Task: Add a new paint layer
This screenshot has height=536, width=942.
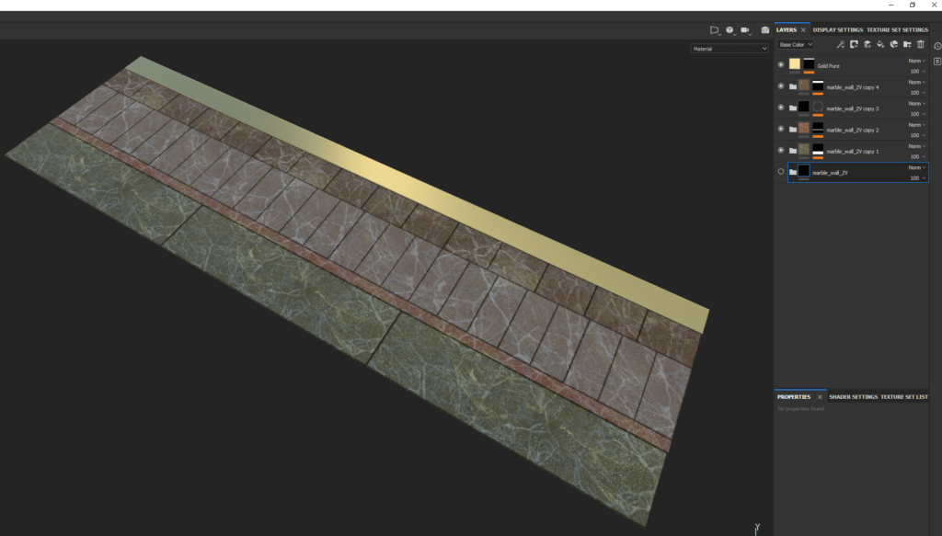Action: click(867, 44)
